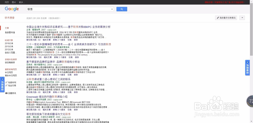Viewport: 253px width, 123px height.
Task: Select 简体中文网页 language filter
Action: pyautogui.click(x=11, y=75)
